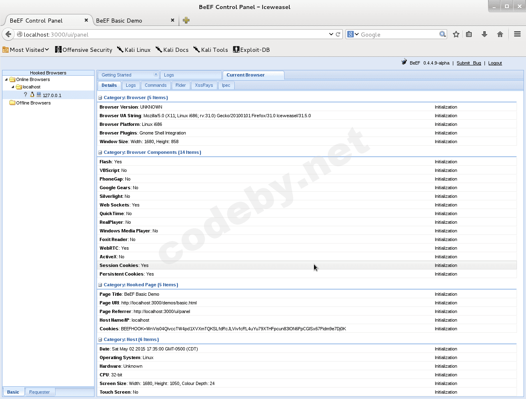Viewport: 526px width, 399px height.
Task: Collapse Category: Browser Components section
Action: point(100,153)
